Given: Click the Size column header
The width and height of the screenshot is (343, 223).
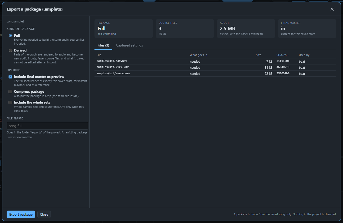Looking at the screenshot, I should point(259,55).
